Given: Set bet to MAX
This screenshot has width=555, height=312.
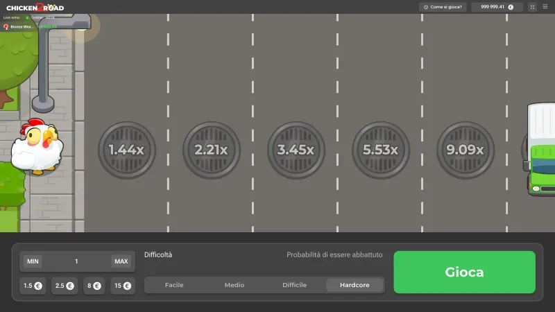Looking at the screenshot, I should coord(121,261).
